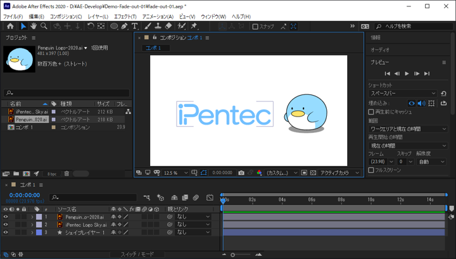The image size is (456, 259).
Task: Activate the Pen tool
Action: [125, 26]
